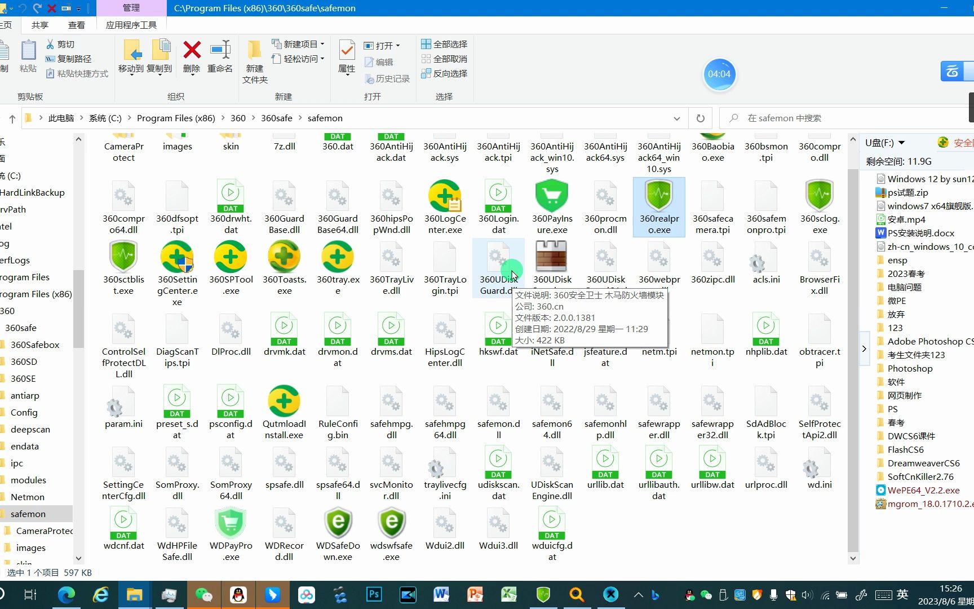Image resolution: width=974 pixels, height=609 pixels.
Task: Select the 360tray.exe file
Action: (x=338, y=268)
